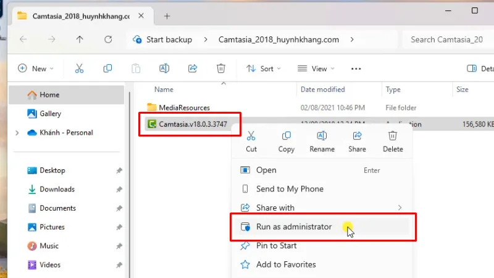Open the New dropdown button
The image size is (494, 278).
pyautogui.click(x=36, y=69)
